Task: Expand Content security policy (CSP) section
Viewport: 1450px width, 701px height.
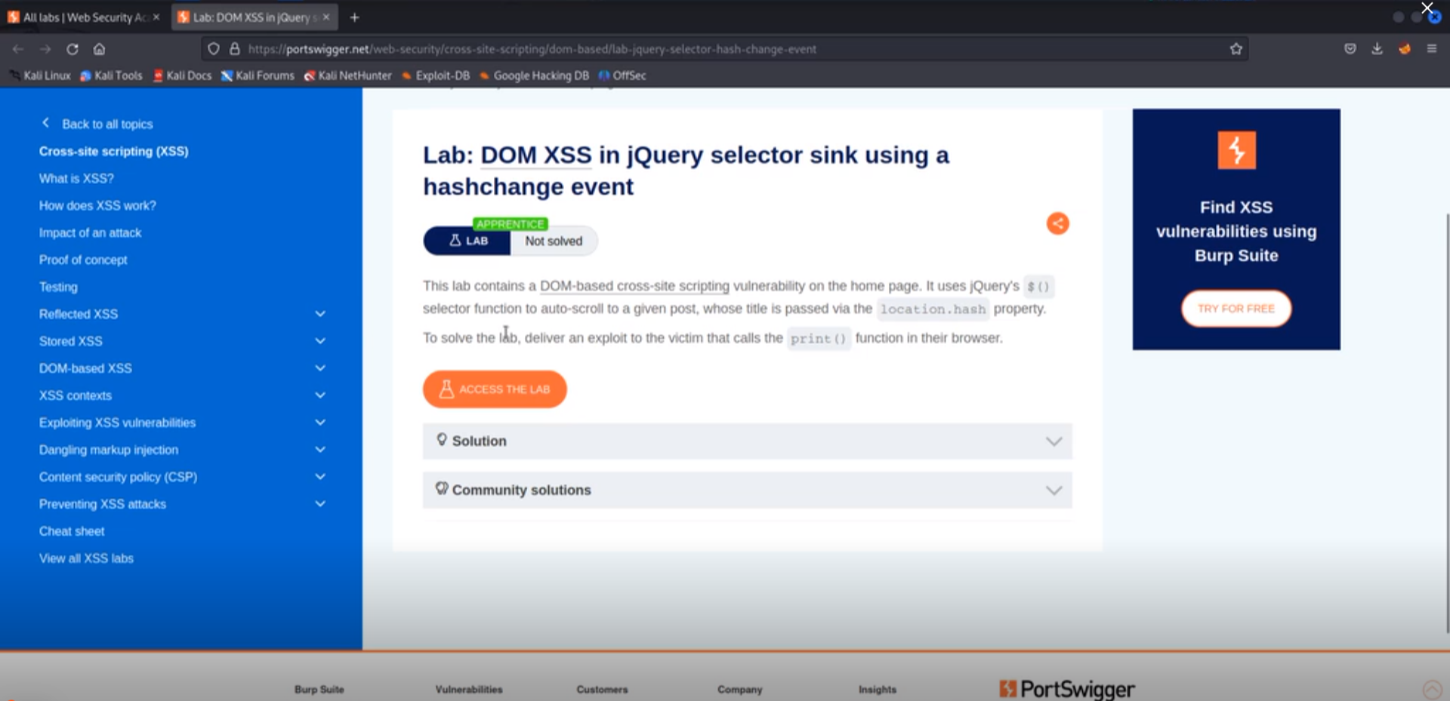Action: click(319, 477)
